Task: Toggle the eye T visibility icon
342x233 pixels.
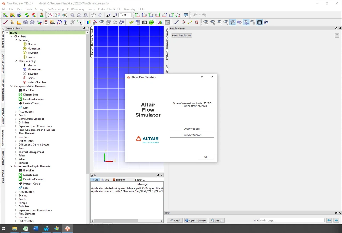Action: (x=219, y=22)
